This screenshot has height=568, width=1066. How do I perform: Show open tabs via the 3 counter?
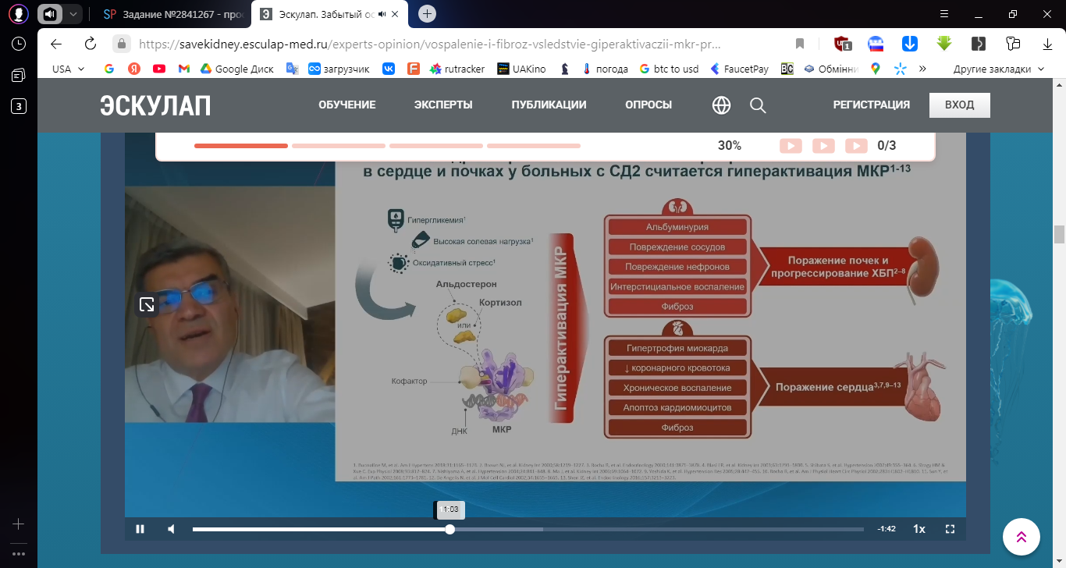point(18,106)
